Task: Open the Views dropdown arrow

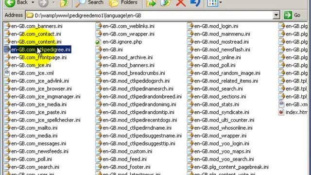Action: pos(221,2)
